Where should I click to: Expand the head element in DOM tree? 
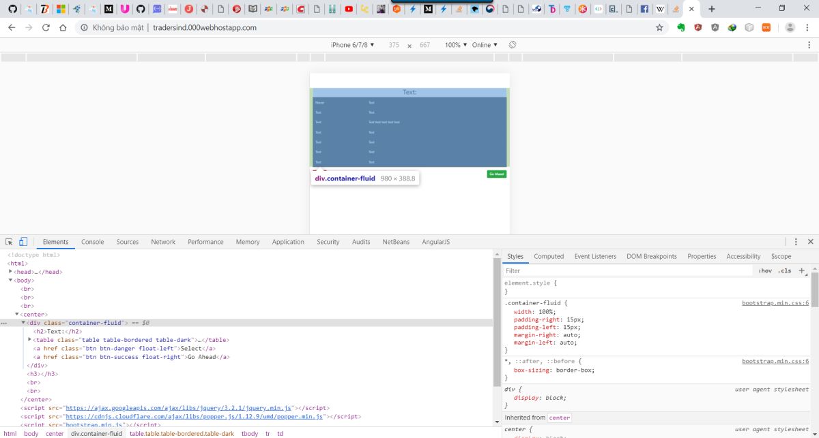click(11, 272)
